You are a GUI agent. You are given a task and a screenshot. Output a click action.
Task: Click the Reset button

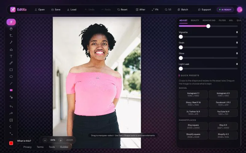coord(122,9)
